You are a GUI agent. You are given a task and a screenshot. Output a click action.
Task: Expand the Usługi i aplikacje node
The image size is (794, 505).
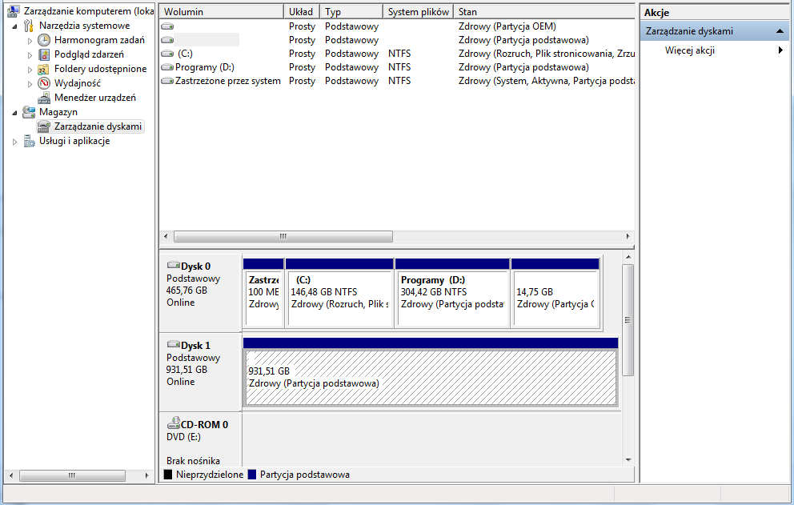point(15,142)
